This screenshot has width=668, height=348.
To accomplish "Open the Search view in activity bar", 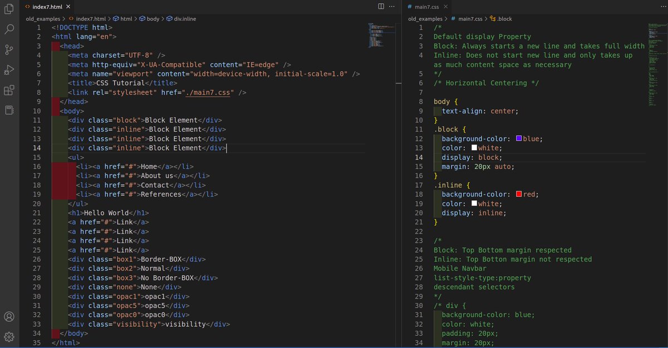I will pyautogui.click(x=9, y=29).
